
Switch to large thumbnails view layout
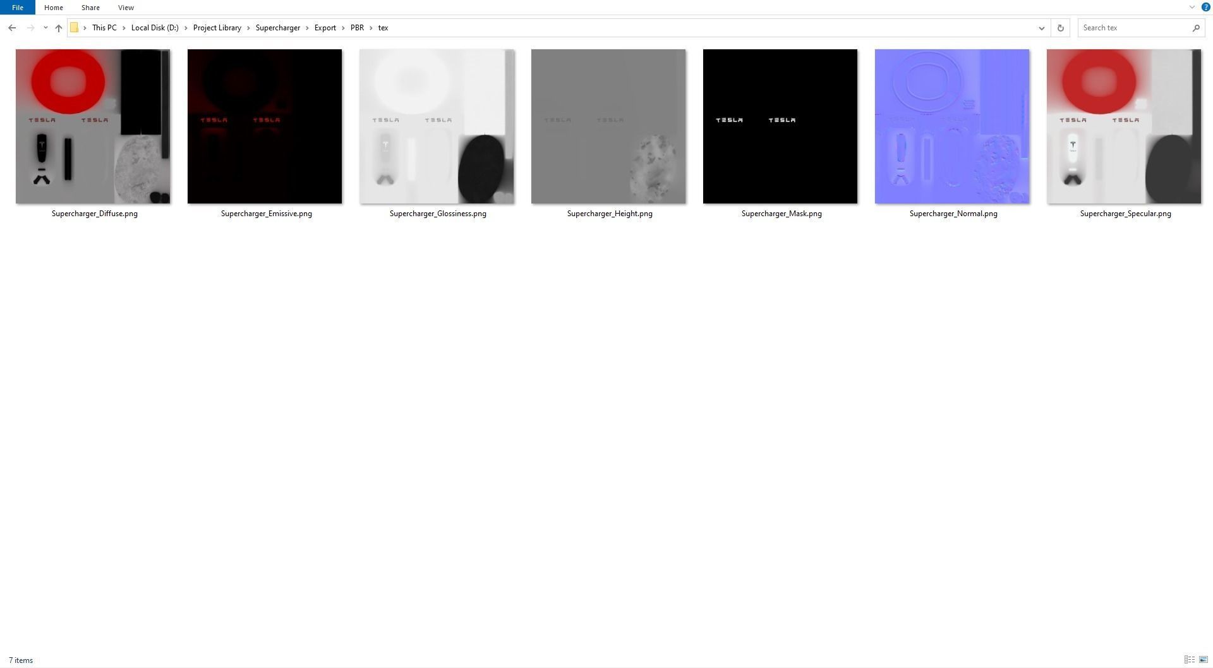click(1204, 660)
